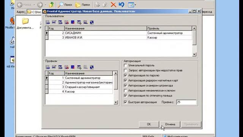
Task: Copy selected user with Пользователи toolbar copy icon
Action: click(60, 22)
